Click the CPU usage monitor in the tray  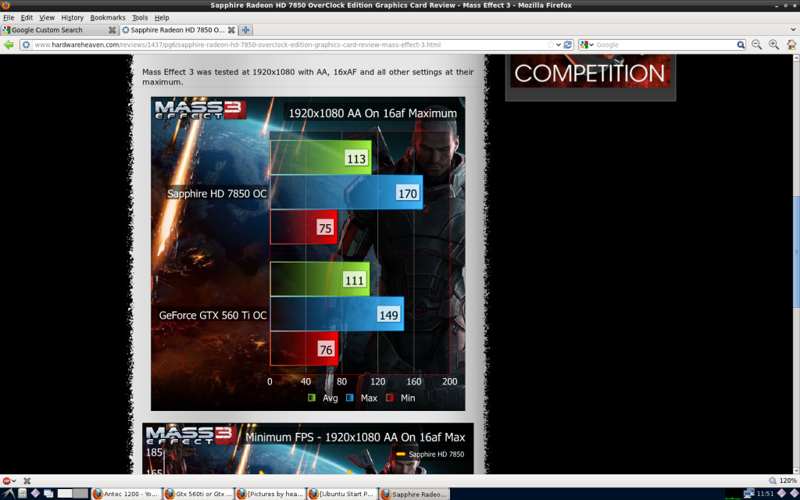coord(733,494)
